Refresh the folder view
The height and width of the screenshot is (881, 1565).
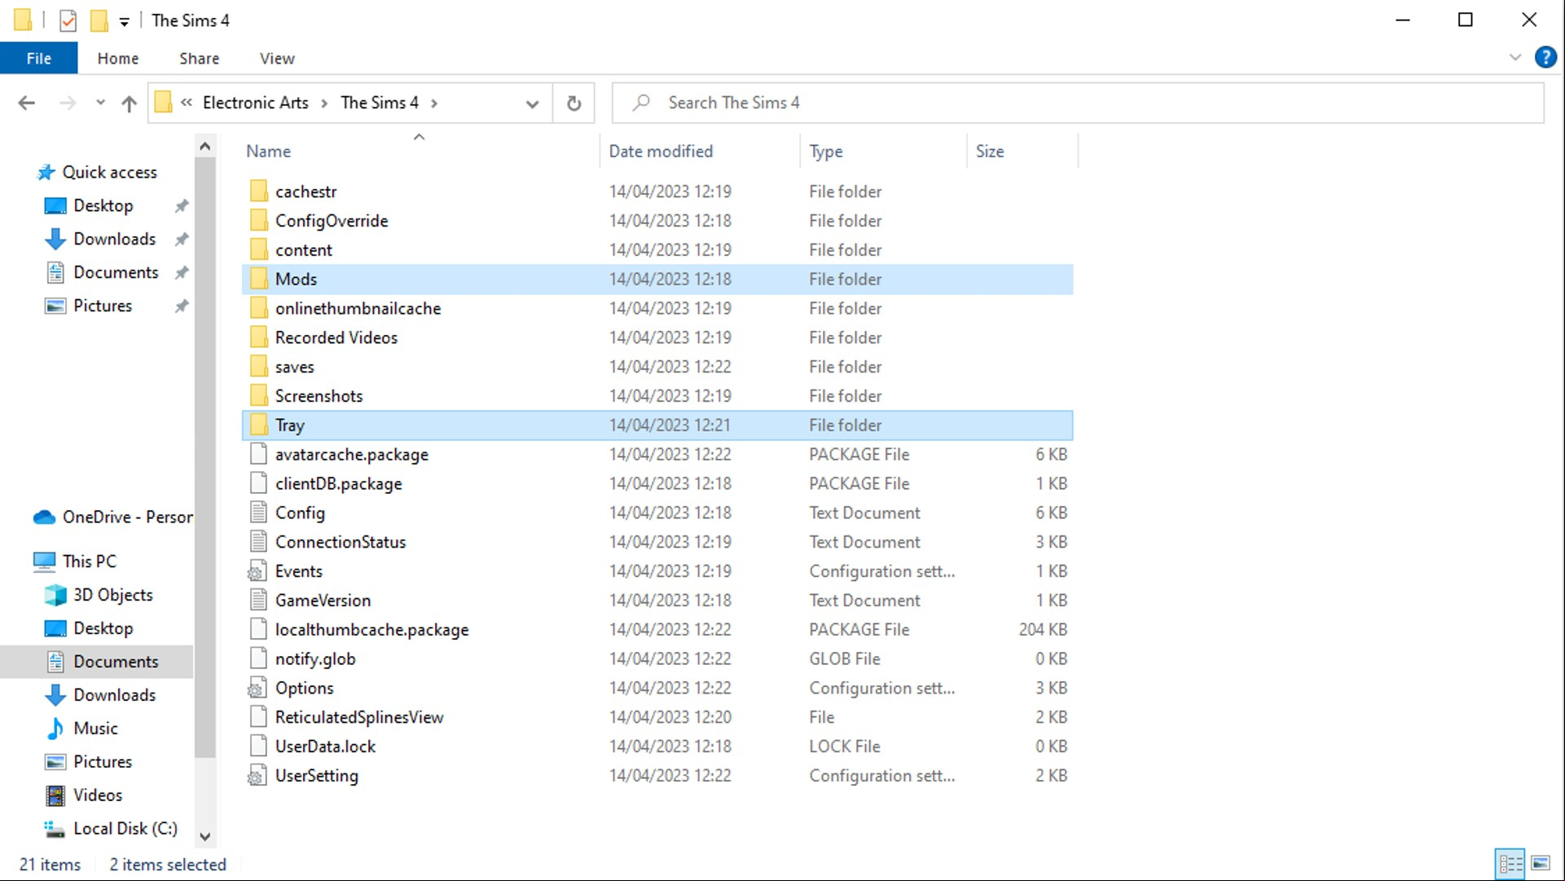574,103
